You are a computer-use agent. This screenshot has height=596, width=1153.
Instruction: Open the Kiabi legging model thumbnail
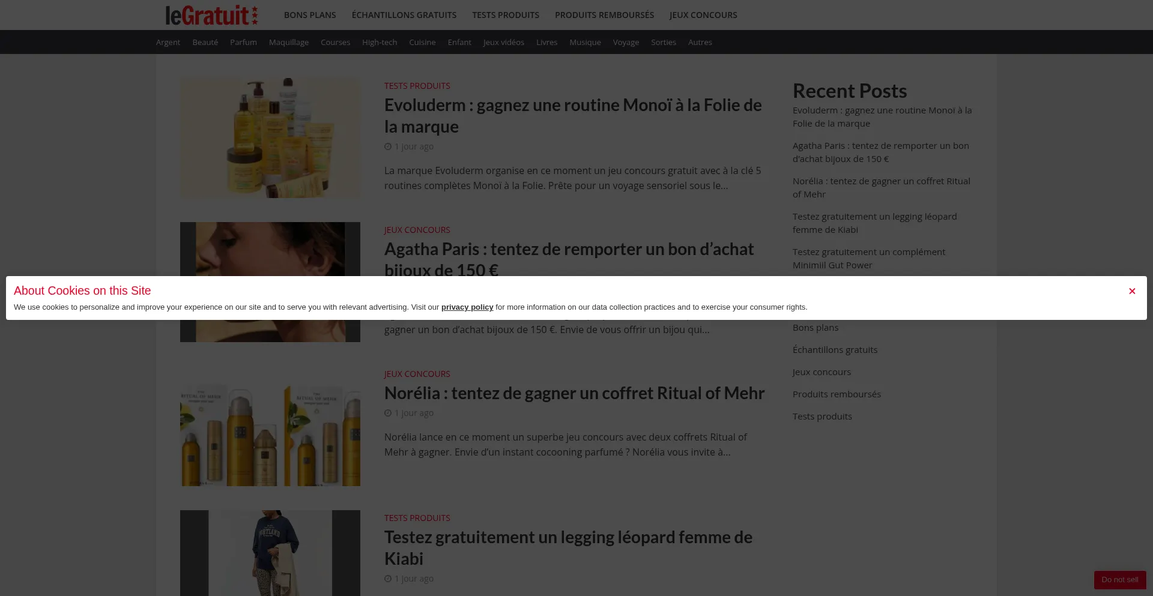(270, 553)
